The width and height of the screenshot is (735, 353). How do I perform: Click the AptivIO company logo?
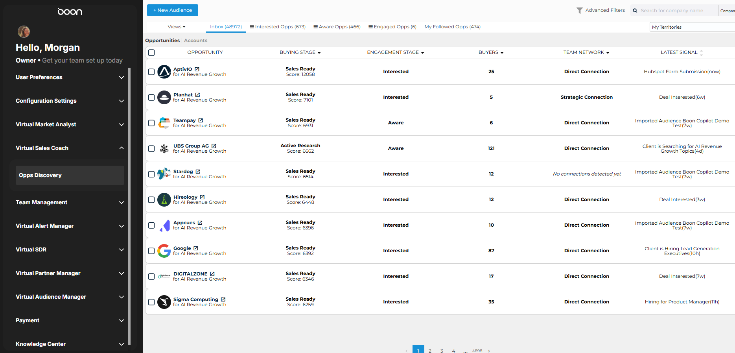tap(164, 72)
